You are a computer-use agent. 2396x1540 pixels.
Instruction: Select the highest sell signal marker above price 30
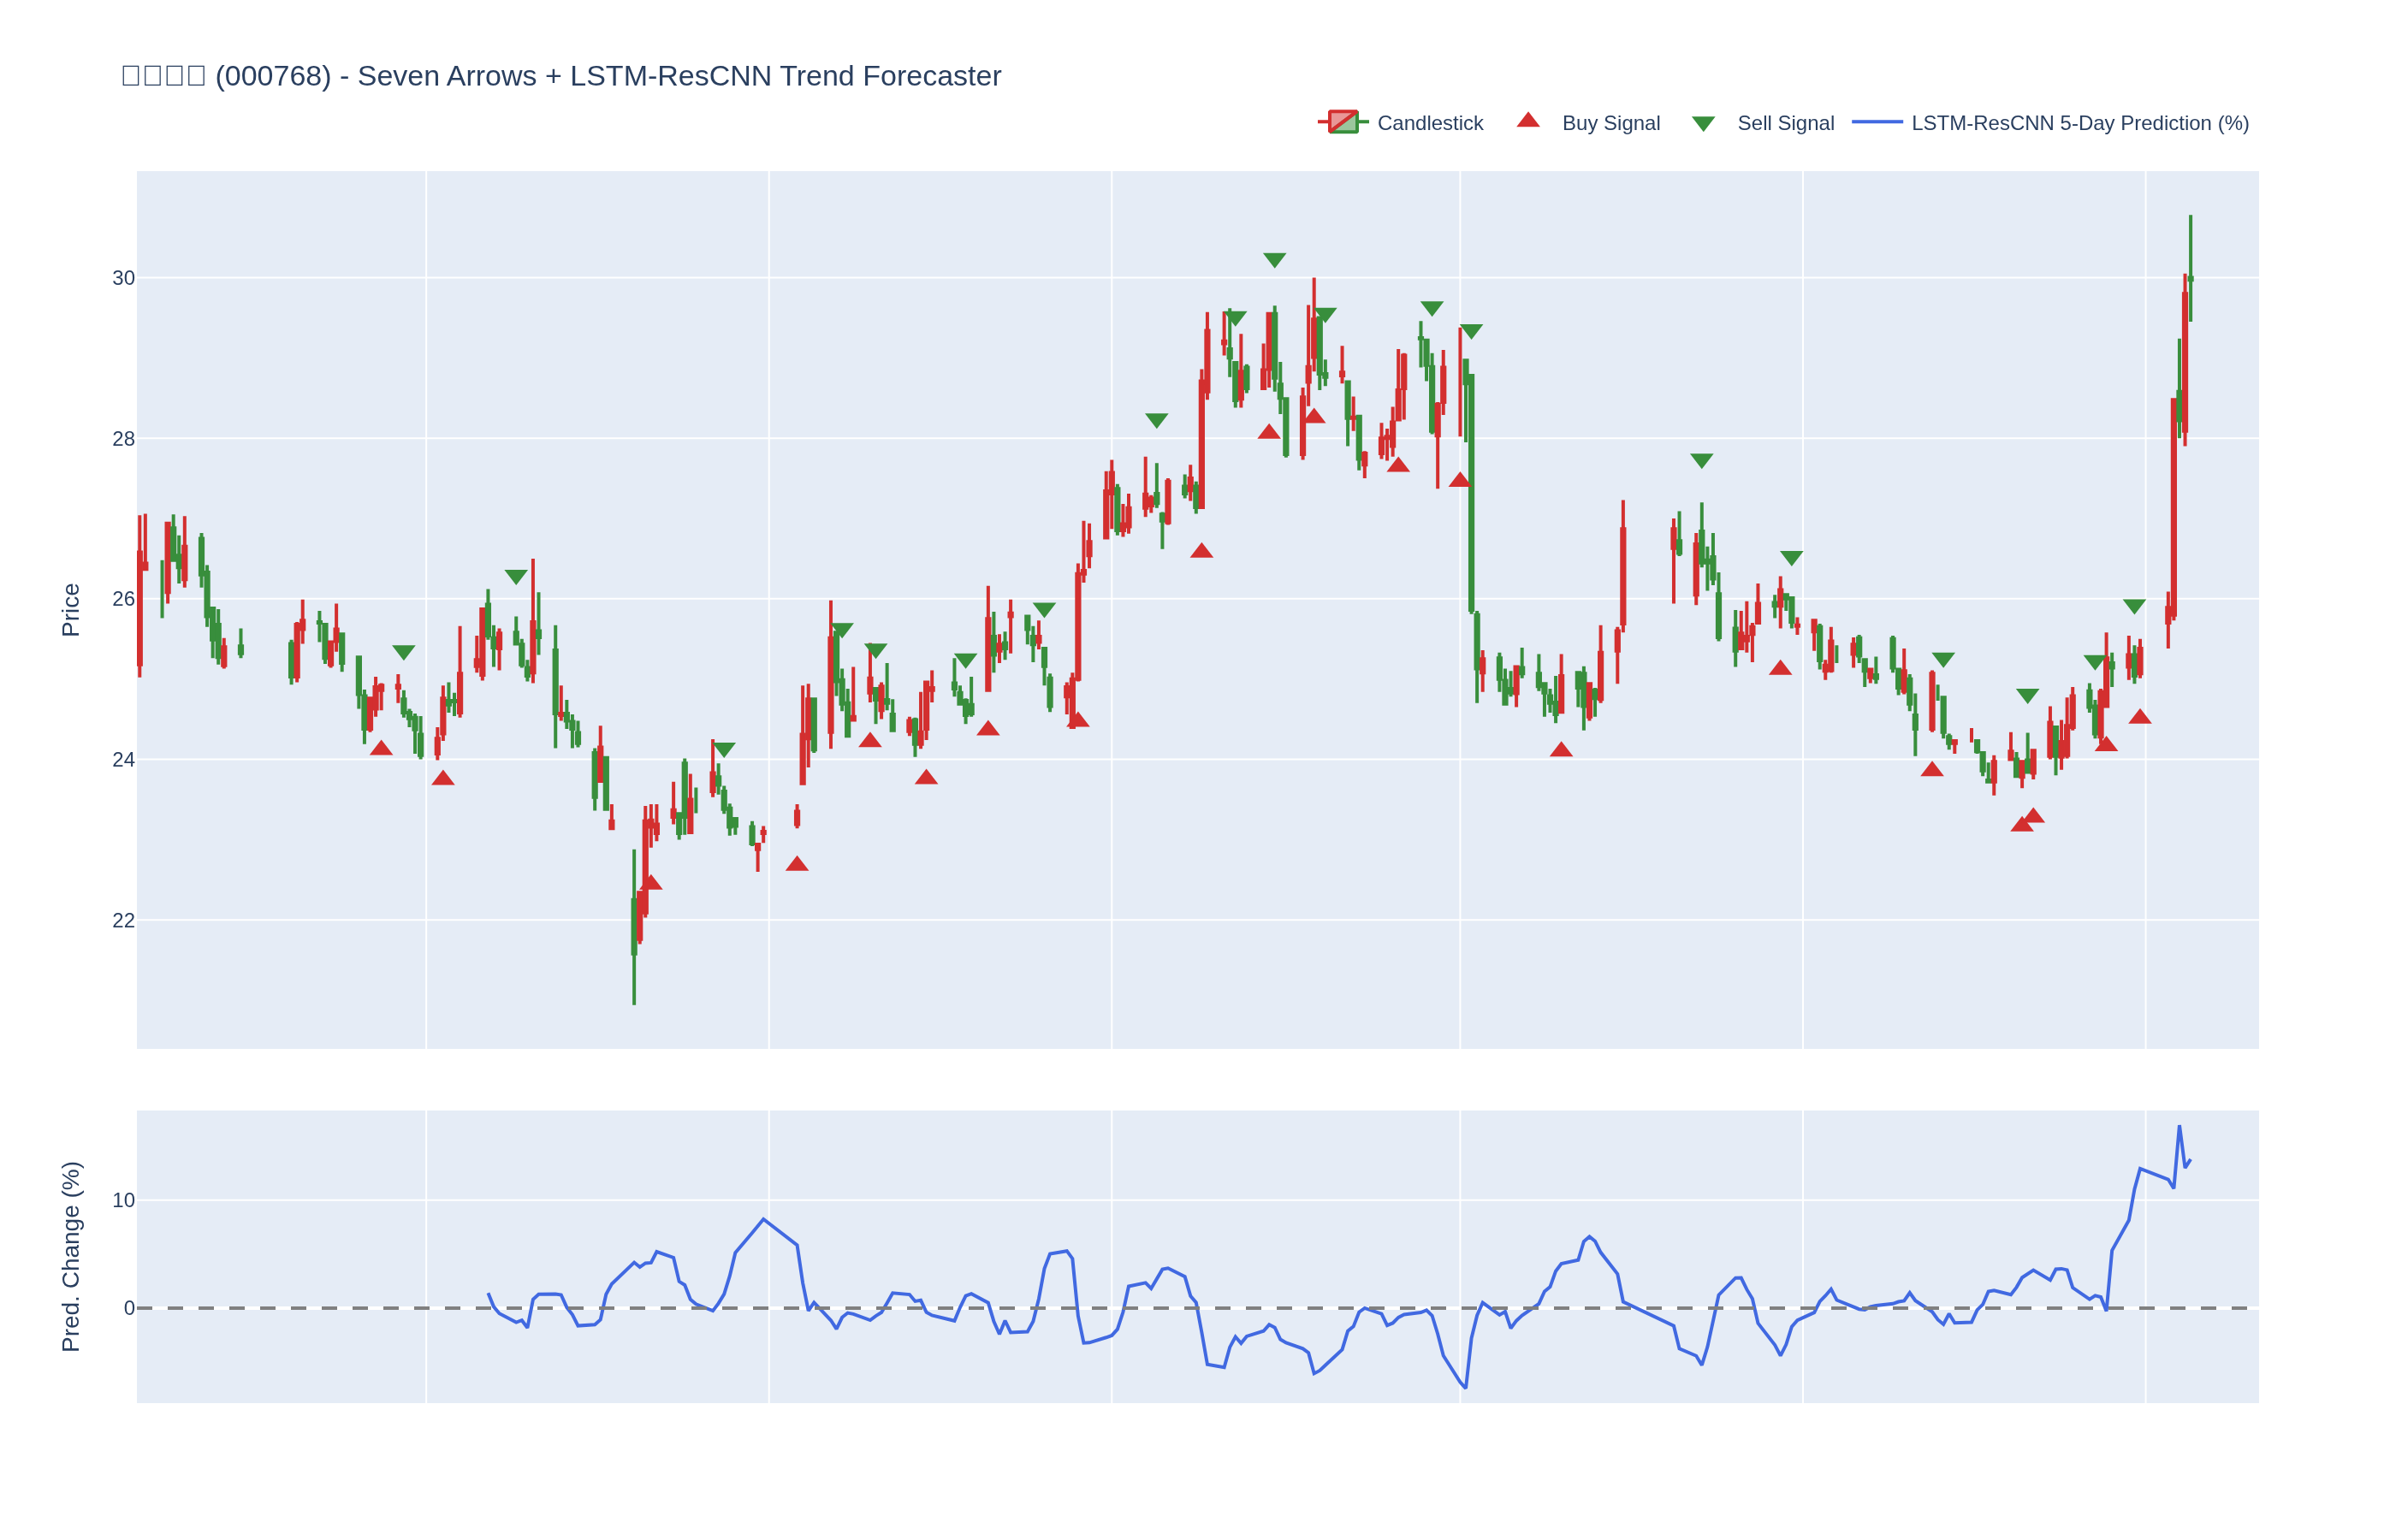1274,260
